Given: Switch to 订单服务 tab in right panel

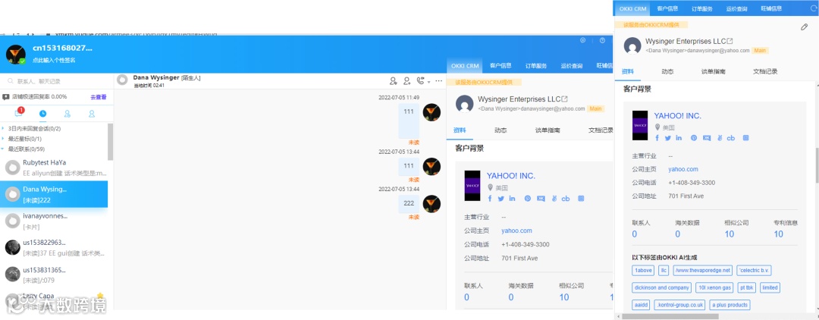Looking at the screenshot, I should (702, 8).
